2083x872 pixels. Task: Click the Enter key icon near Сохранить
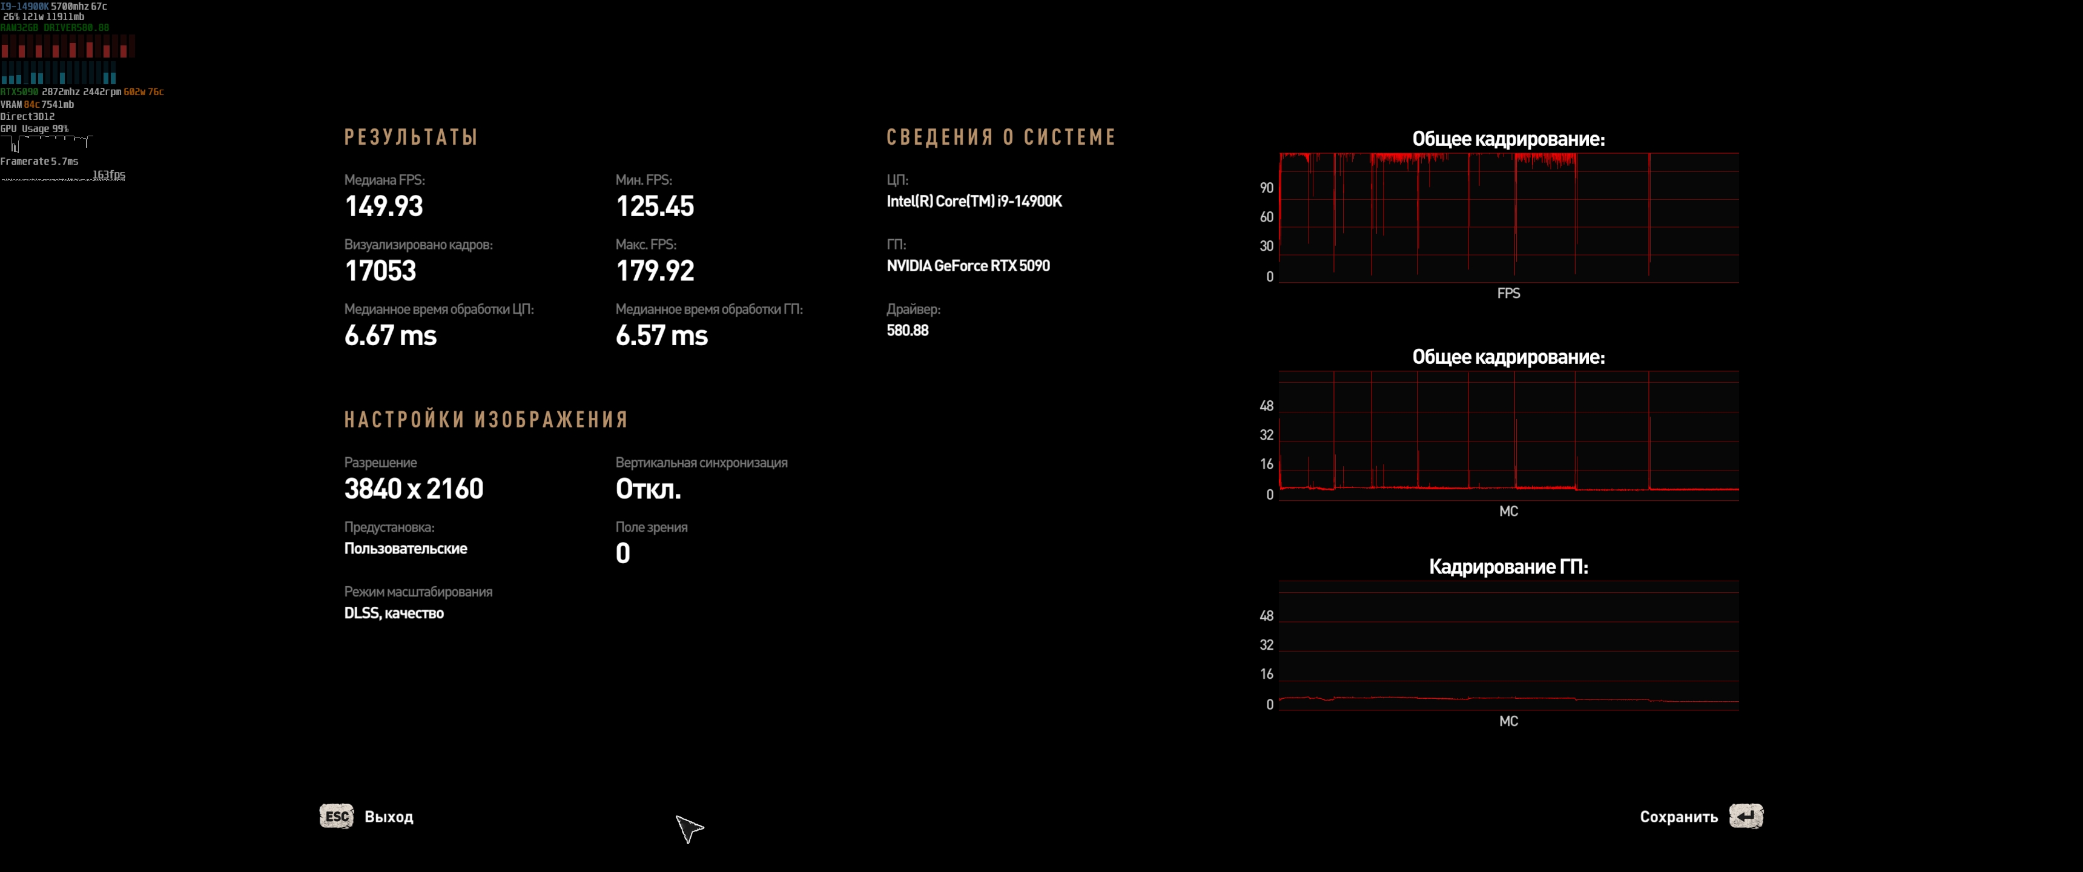[x=1745, y=816]
